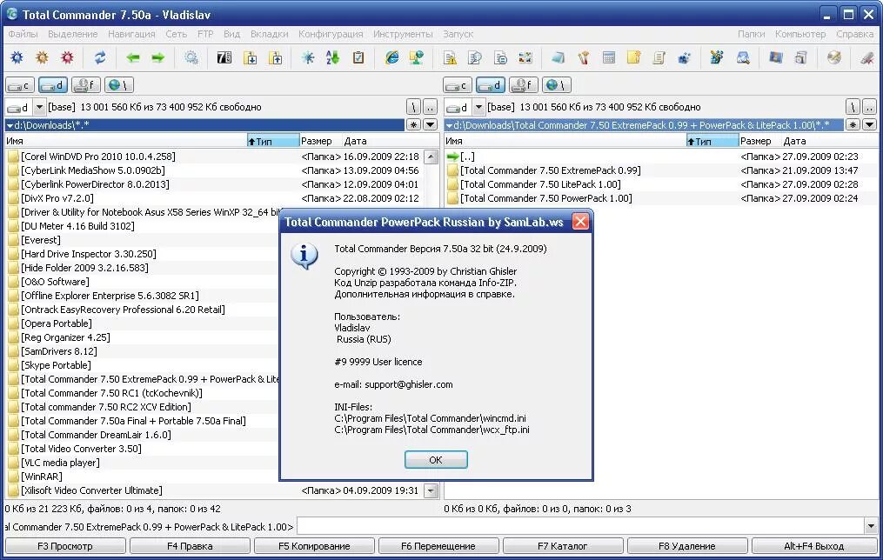Image resolution: width=883 pixels, height=560 pixels.
Task: Refresh panels with the blue arrows icon
Action: pyautogui.click(x=100, y=57)
